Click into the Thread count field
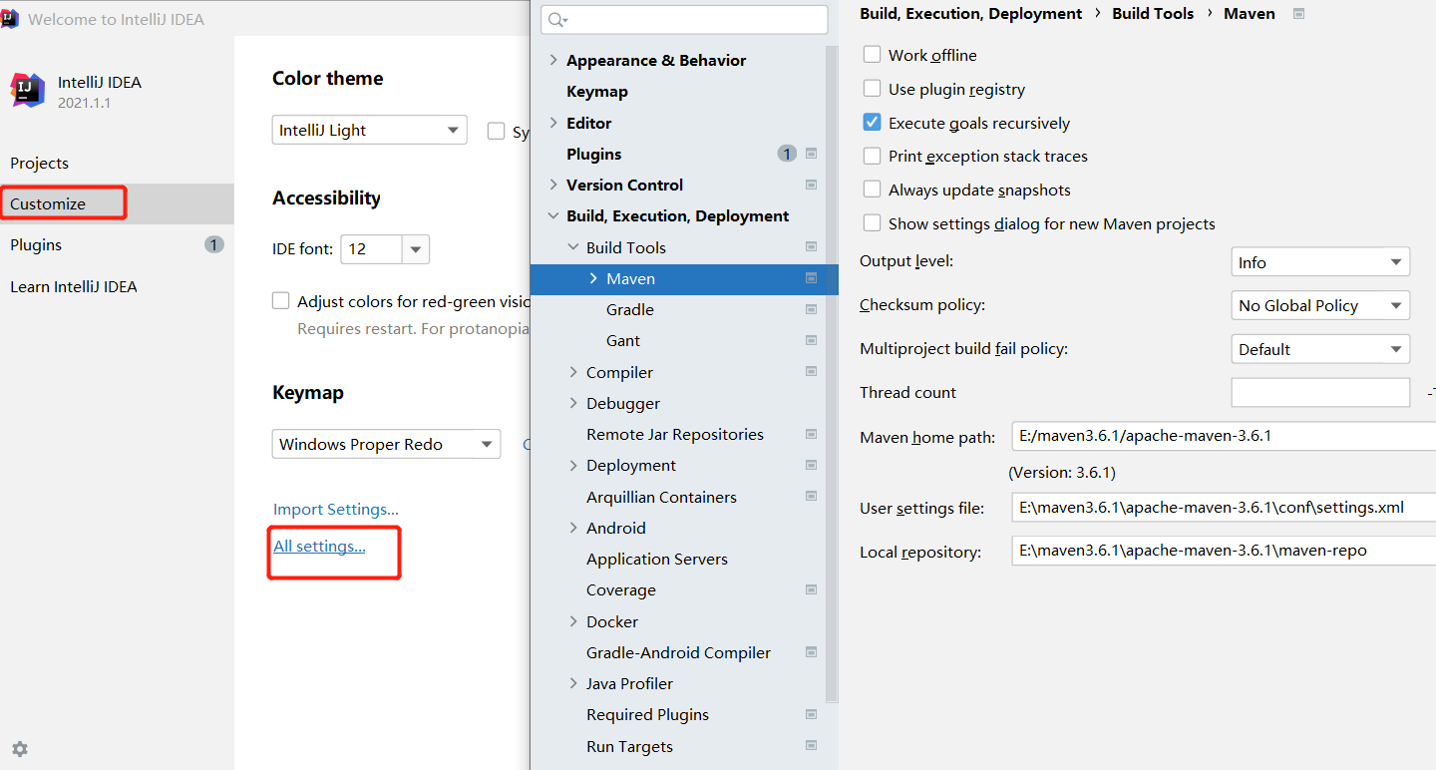 pyautogui.click(x=1320, y=392)
